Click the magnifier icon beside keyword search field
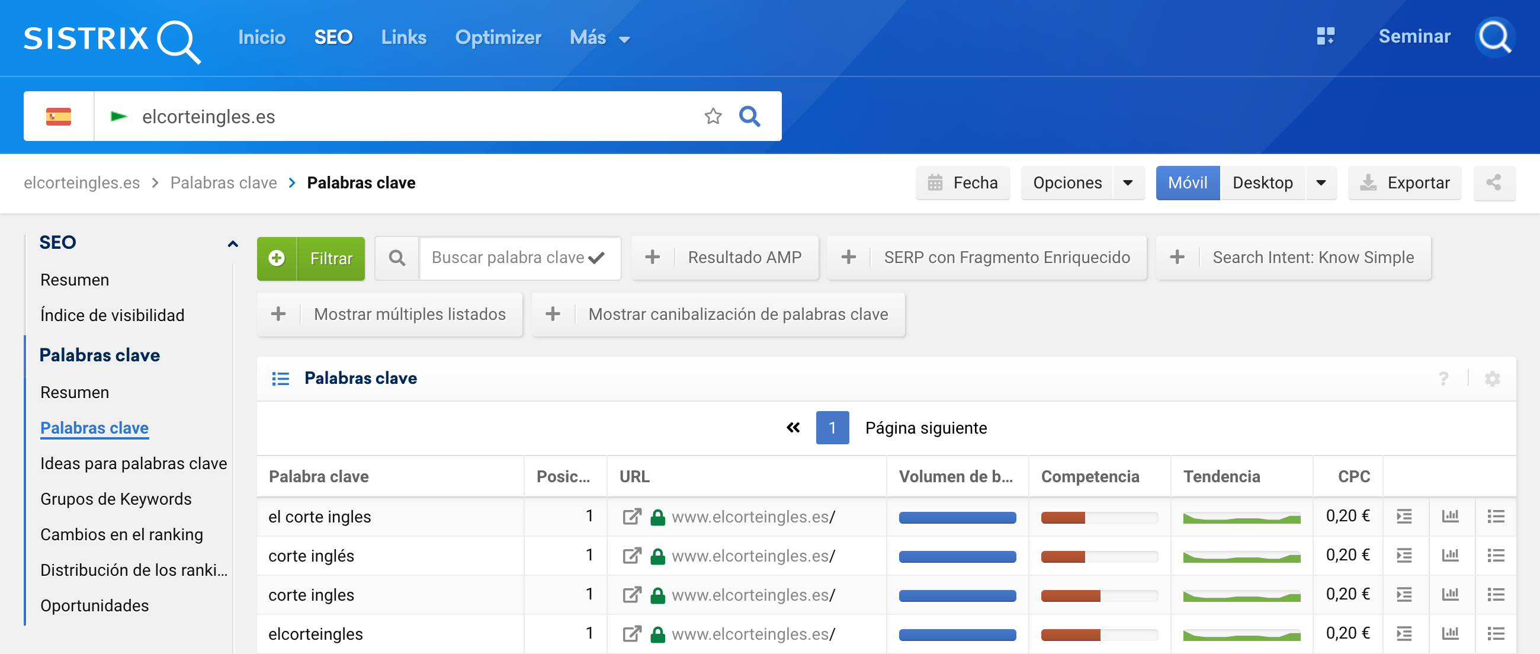This screenshot has height=654, width=1540. (x=397, y=258)
